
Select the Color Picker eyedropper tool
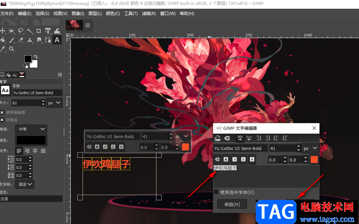[x=2, y=49]
